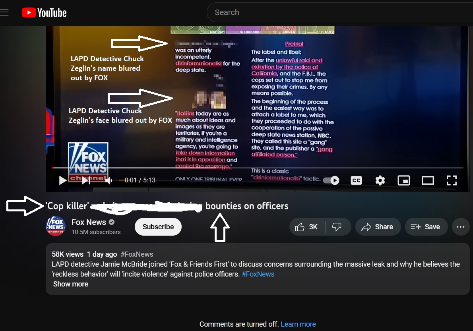The height and width of the screenshot is (331, 473).
Task: Click 'Comments are turned off.' text
Action: [239, 324]
